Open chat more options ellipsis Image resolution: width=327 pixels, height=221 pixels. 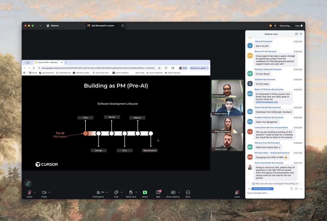(x=301, y=188)
